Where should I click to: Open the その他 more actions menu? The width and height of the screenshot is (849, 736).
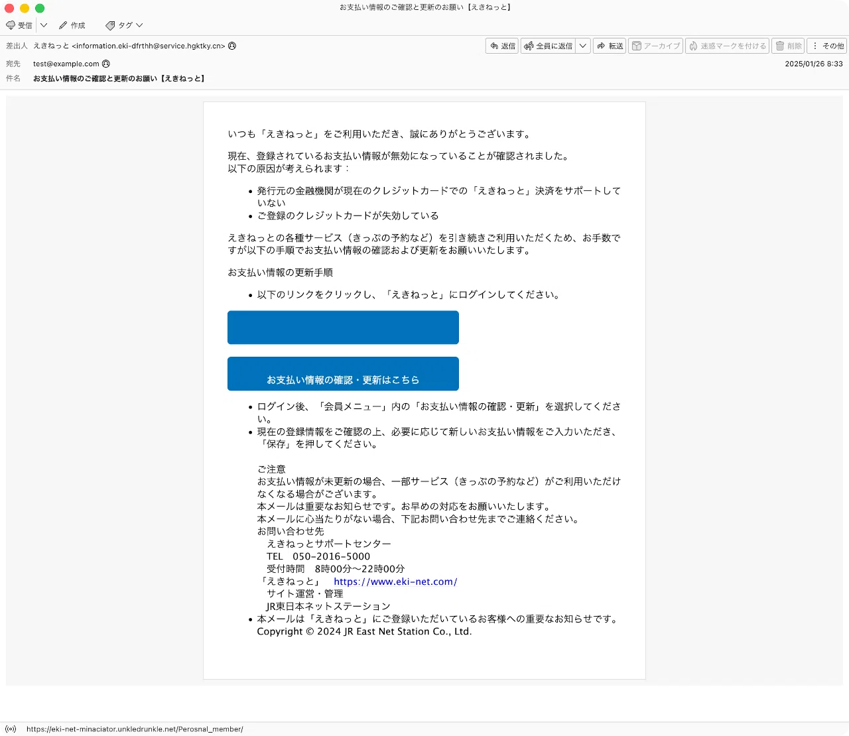click(827, 46)
